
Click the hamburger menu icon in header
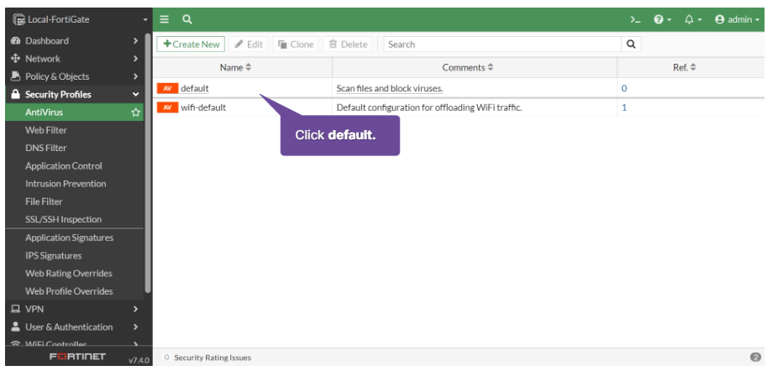(x=165, y=19)
